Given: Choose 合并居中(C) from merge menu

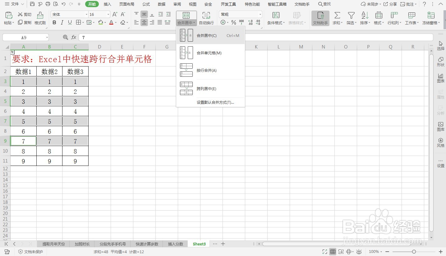Looking at the screenshot, I should click(x=210, y=35).
